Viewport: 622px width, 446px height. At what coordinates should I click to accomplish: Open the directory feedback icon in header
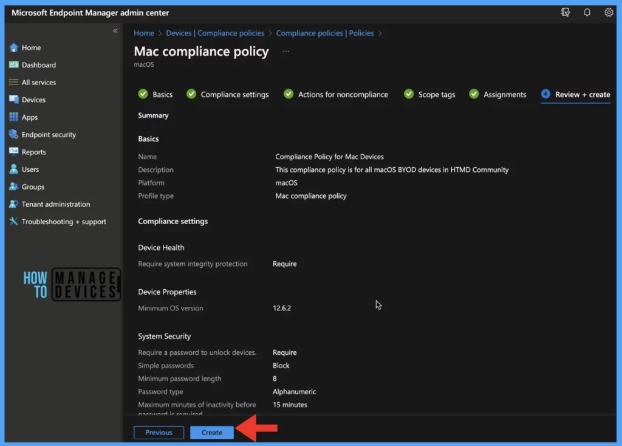point(566,13)
